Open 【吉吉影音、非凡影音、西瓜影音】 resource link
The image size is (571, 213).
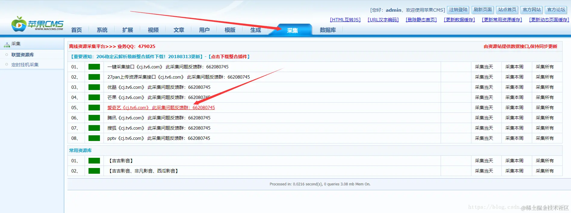pyautogui.click(x=144, y=171)
